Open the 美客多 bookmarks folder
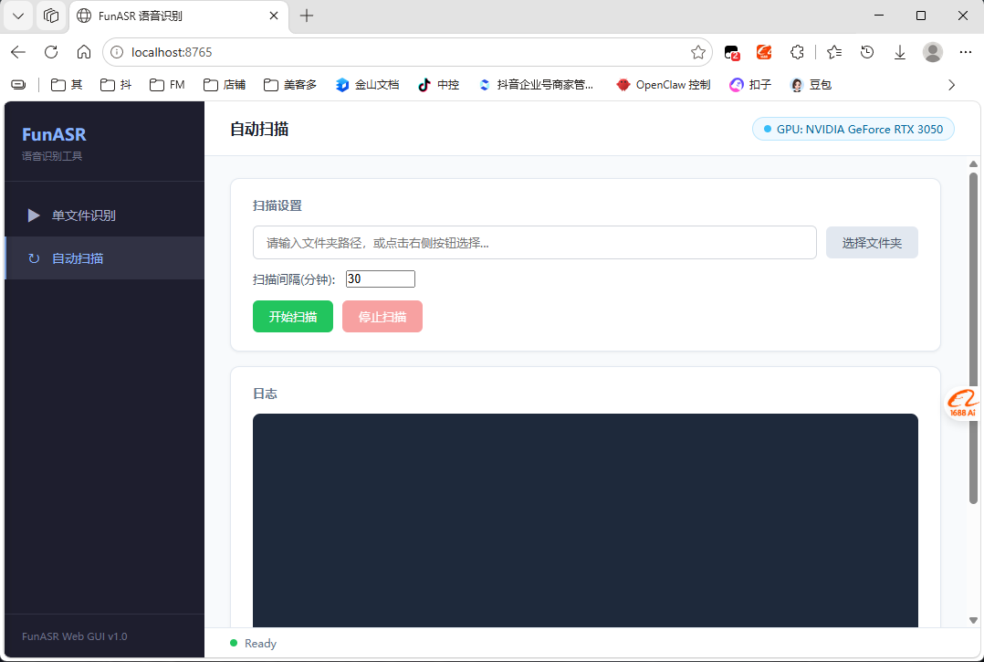Image resolution: width=984 pixels, height=662 pixels. 290,85
